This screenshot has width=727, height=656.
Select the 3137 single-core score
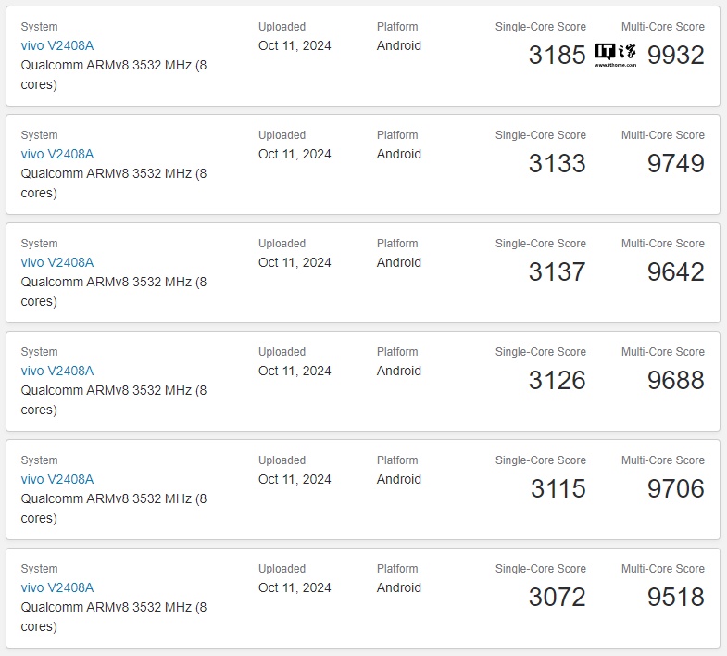[x=557, y=272]
